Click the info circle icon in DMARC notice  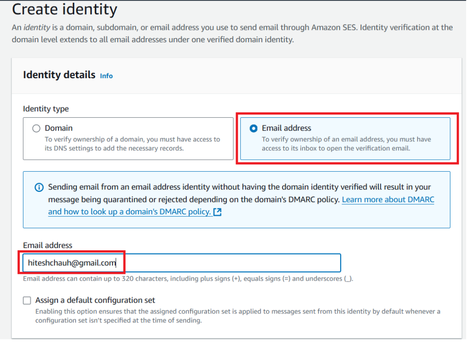(39, 188)
